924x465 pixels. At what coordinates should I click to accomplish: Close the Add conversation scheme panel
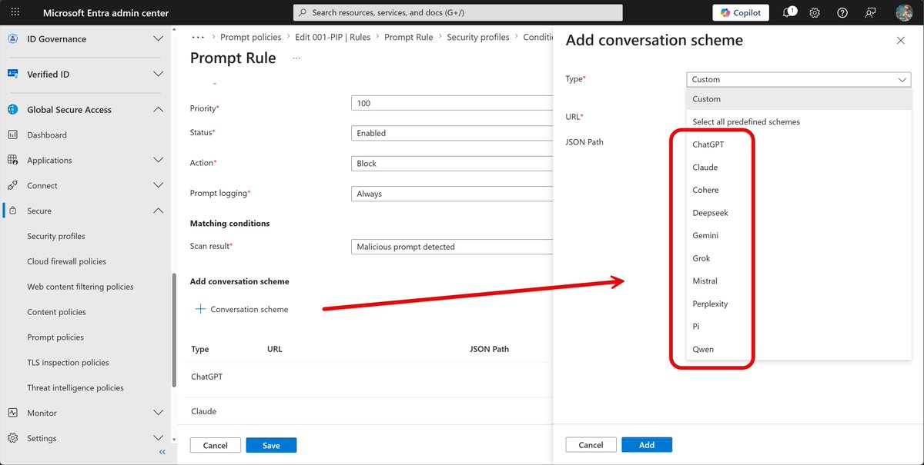pos(901,41)
